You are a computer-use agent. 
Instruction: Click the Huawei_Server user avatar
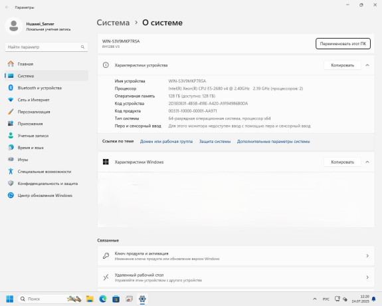tap(14, 26)
